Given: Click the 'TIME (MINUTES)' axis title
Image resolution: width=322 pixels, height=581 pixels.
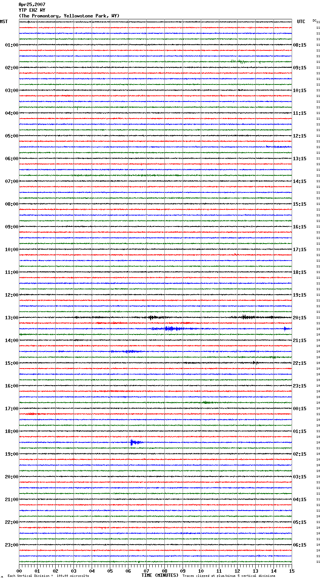Looking at the screenshot, I should [x=160, y=575].
